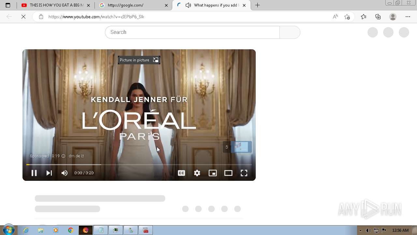Image resolution: width=417 pixels, height=235 pixels.
Task: Open the Collections panel
Action: pos(378,17)
